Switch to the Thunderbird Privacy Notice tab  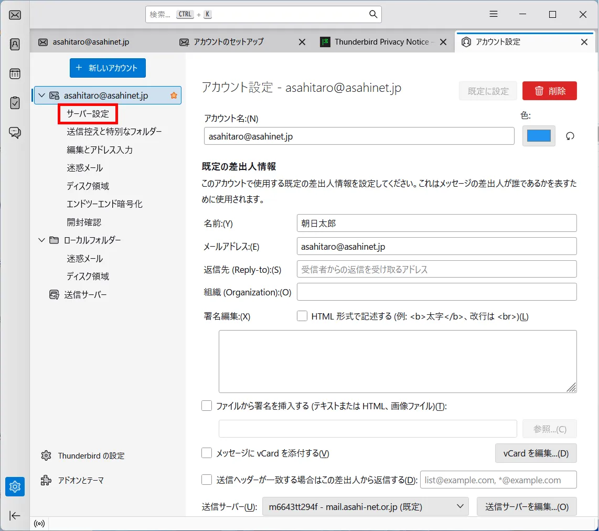pos(382,41)
